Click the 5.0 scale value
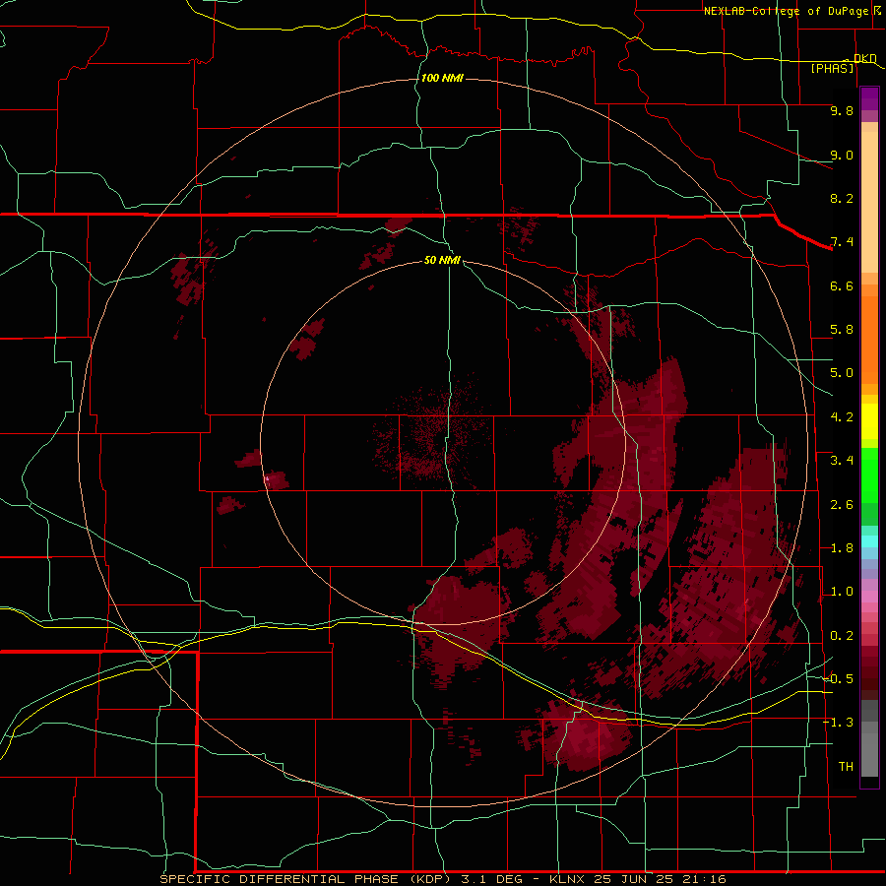 pyautogui.click(x=842, y=373)
